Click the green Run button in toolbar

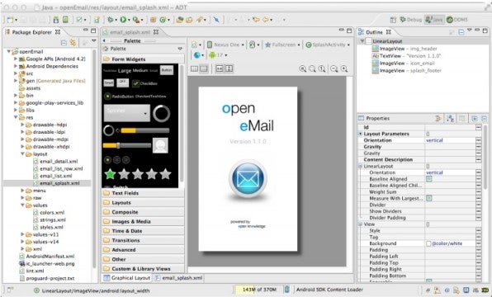coord(123,20)
